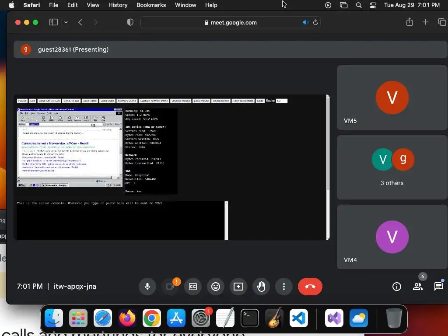
Task: Click the VM4 participant tile
Action: click(x=392, y=237)
